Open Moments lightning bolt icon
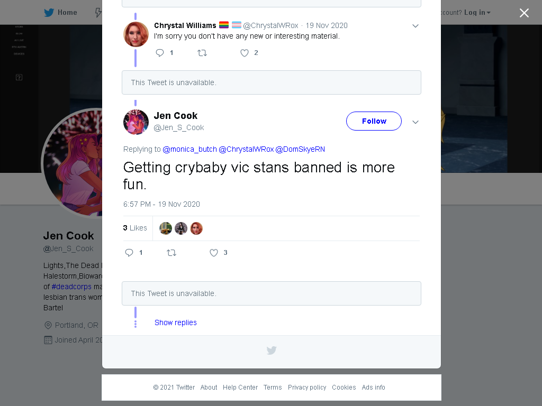This screenshot has height=406, width=542. click(x=98, y=13)
